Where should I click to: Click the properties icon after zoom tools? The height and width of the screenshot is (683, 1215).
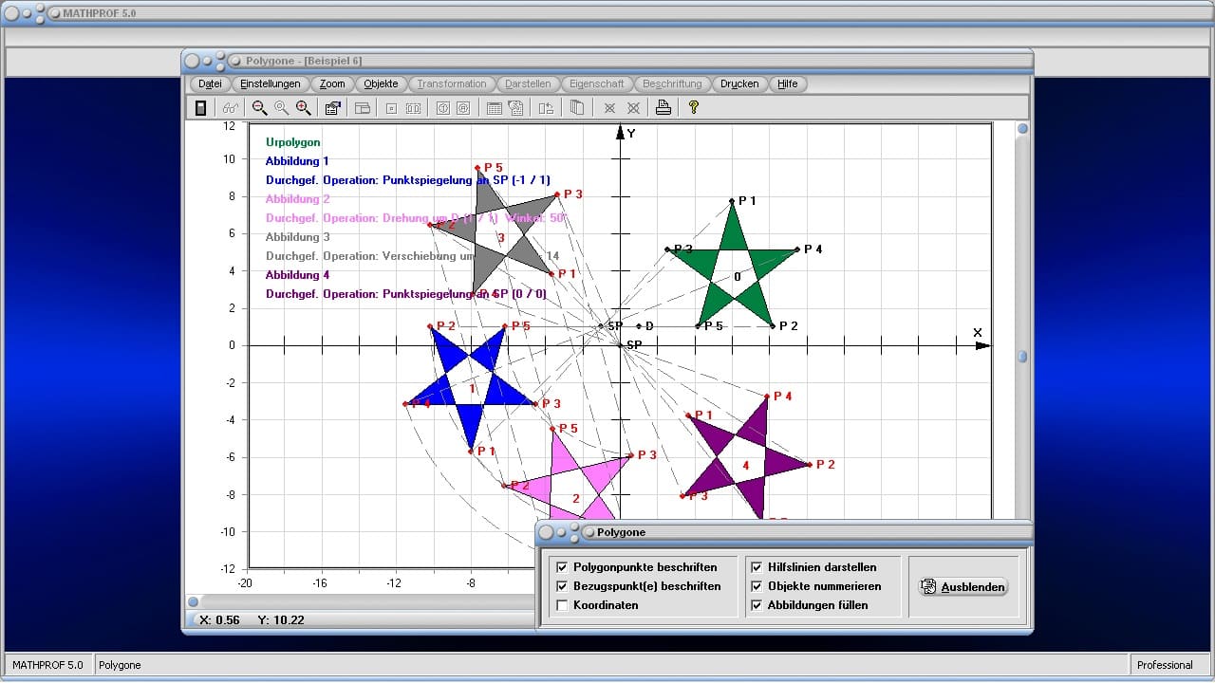[x=332, y=108]
